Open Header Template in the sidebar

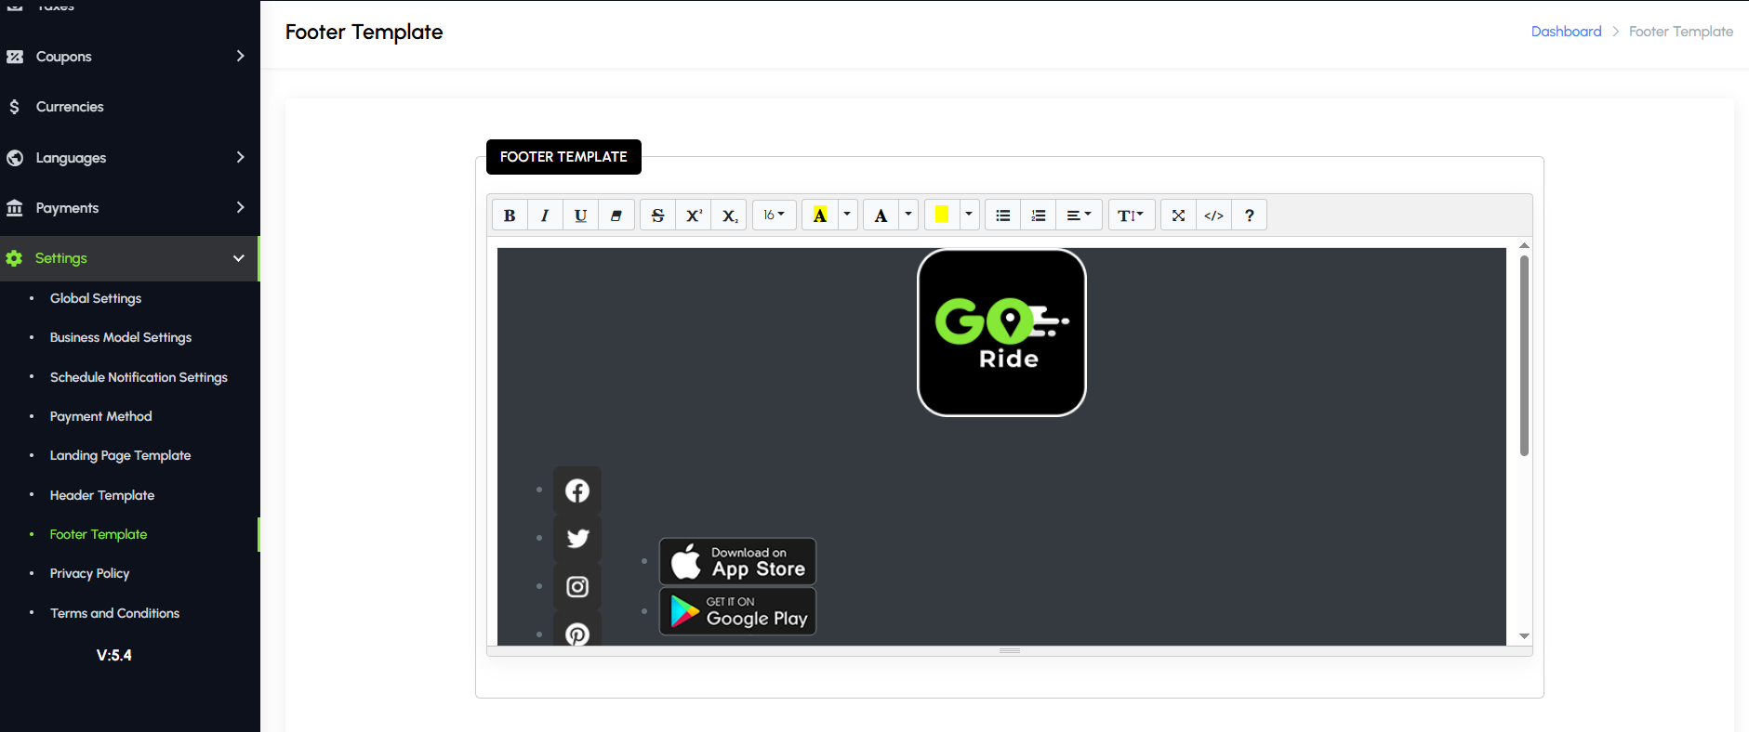click(102, 495)
